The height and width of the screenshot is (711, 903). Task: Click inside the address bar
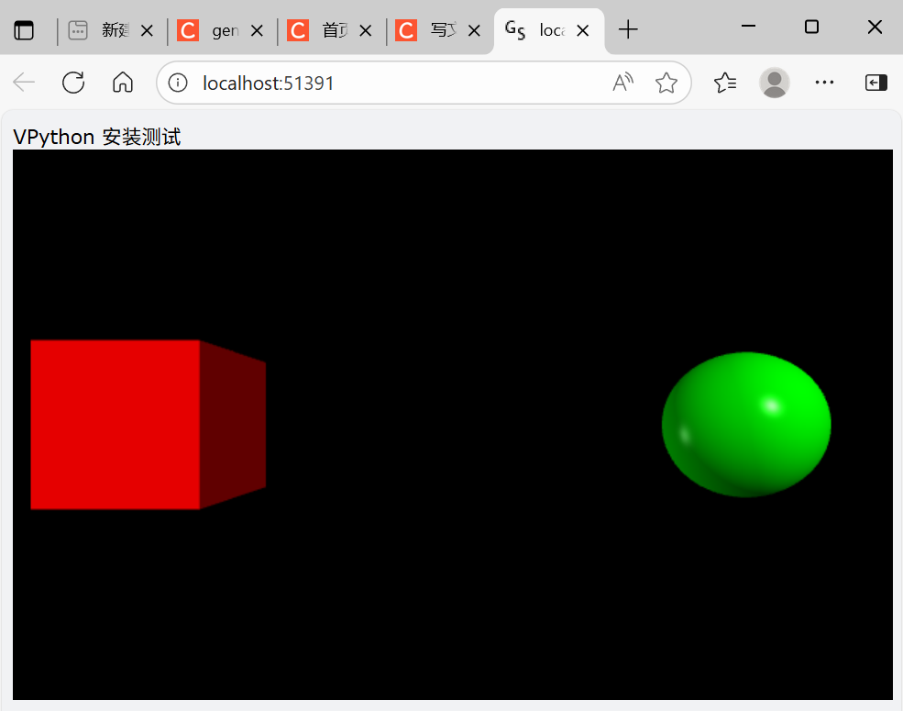(367, 83)
